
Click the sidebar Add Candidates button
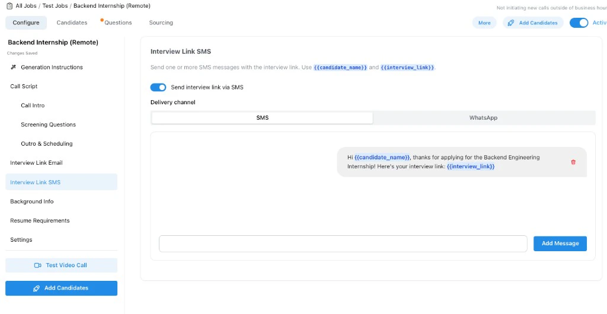click(61, 288)
